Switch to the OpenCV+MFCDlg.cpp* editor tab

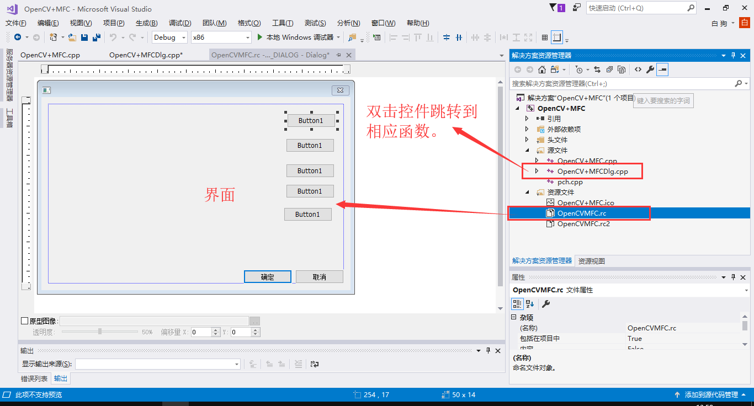[x=146, y=55]
